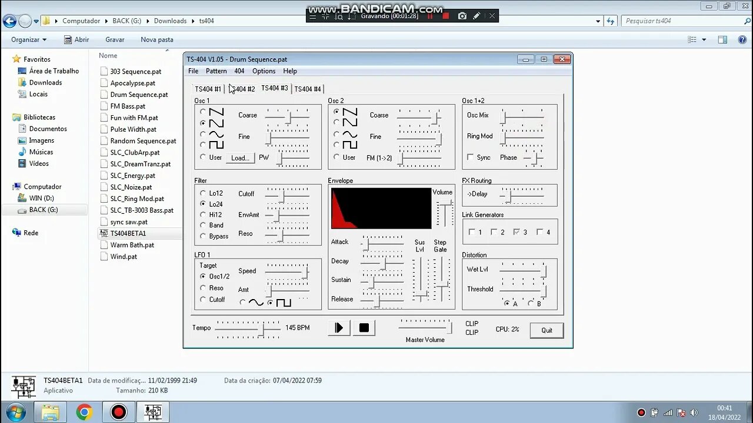Click the search box Pesquisar ts404

pyautogui.click(x=686, y=21)
